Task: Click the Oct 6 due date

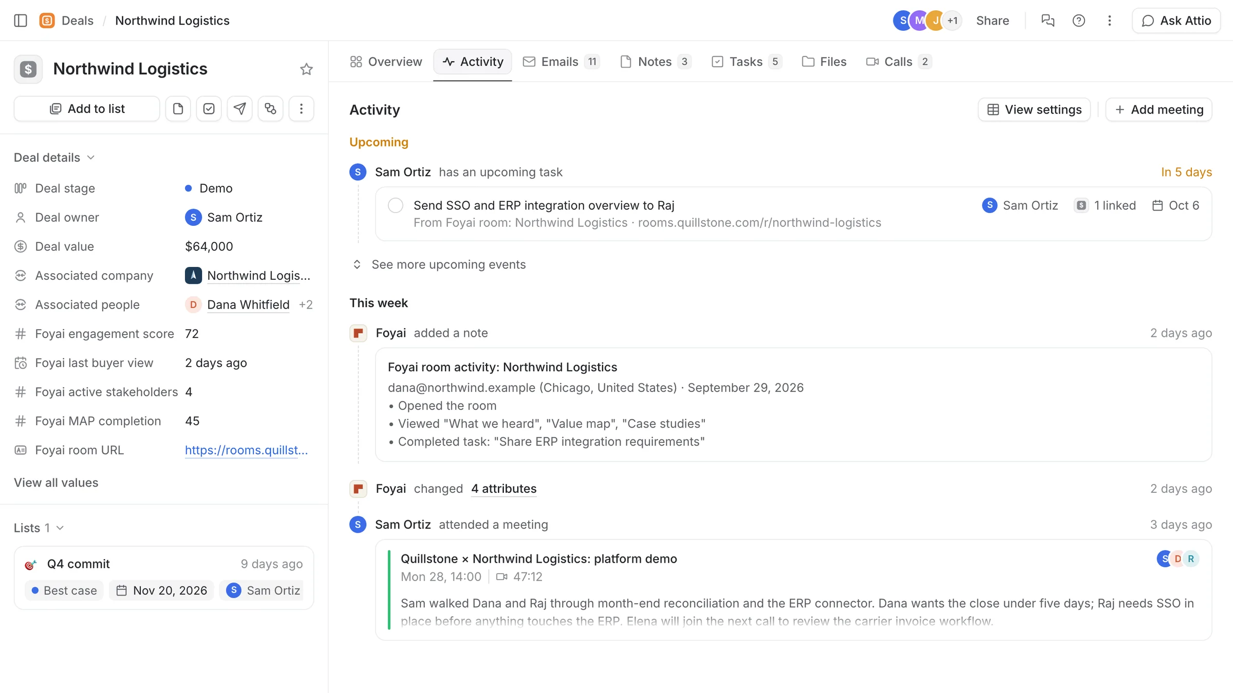Action: (1176, 205)
